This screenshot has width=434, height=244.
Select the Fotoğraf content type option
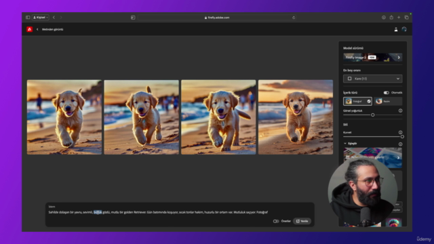[x=357, y=101]
